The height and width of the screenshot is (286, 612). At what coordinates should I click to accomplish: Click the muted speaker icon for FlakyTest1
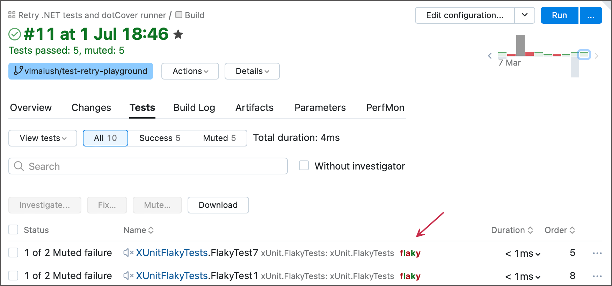click(128, 276)
